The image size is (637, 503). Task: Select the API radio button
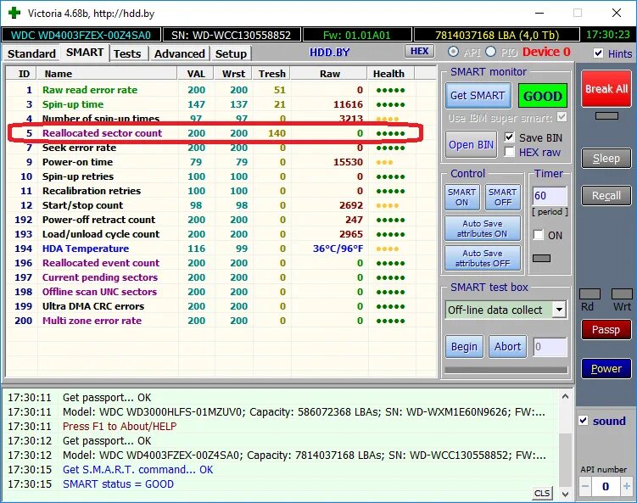(x=453, y=52)
